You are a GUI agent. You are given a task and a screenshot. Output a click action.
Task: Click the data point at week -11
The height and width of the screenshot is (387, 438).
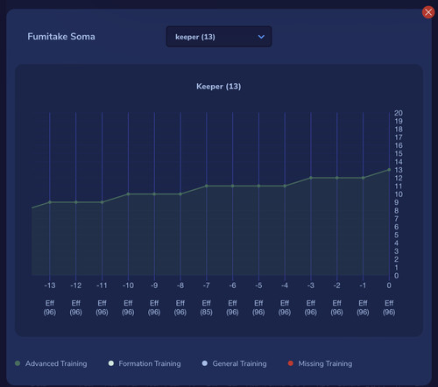(102, 202)
